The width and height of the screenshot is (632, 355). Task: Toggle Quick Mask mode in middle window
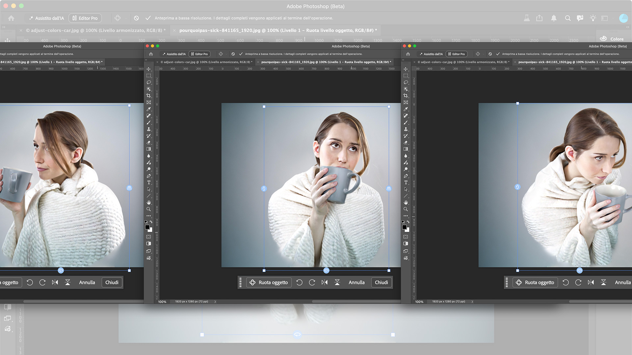coord(148,237)
